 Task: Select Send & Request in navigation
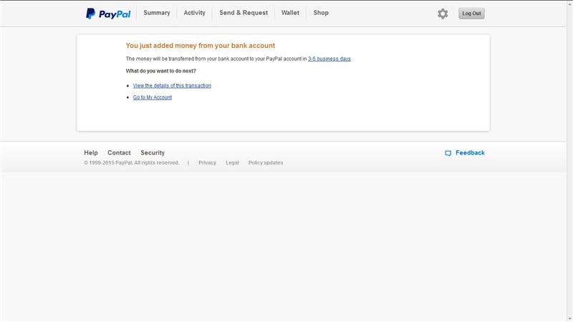(x=244, y=13)
